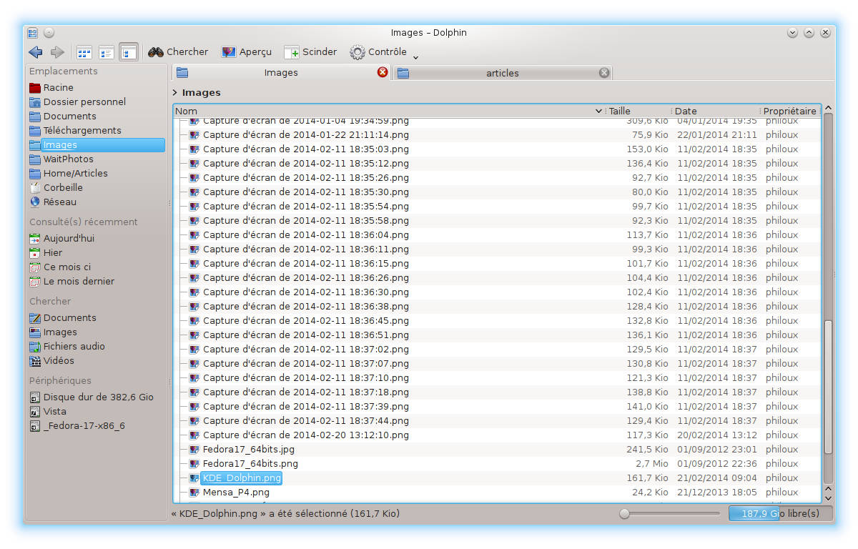
Task: Select file Fedora17_64bits.jpg
Action: coord(248,449)
